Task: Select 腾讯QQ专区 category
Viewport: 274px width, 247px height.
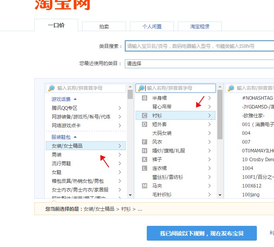Action: [86, 108]
